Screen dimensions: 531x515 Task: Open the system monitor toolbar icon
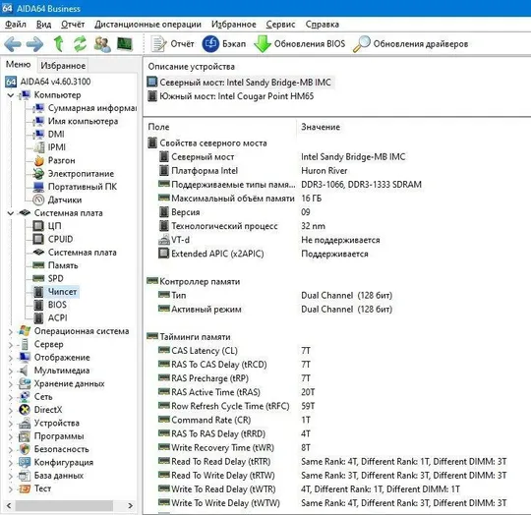click(x=124, y=44)
